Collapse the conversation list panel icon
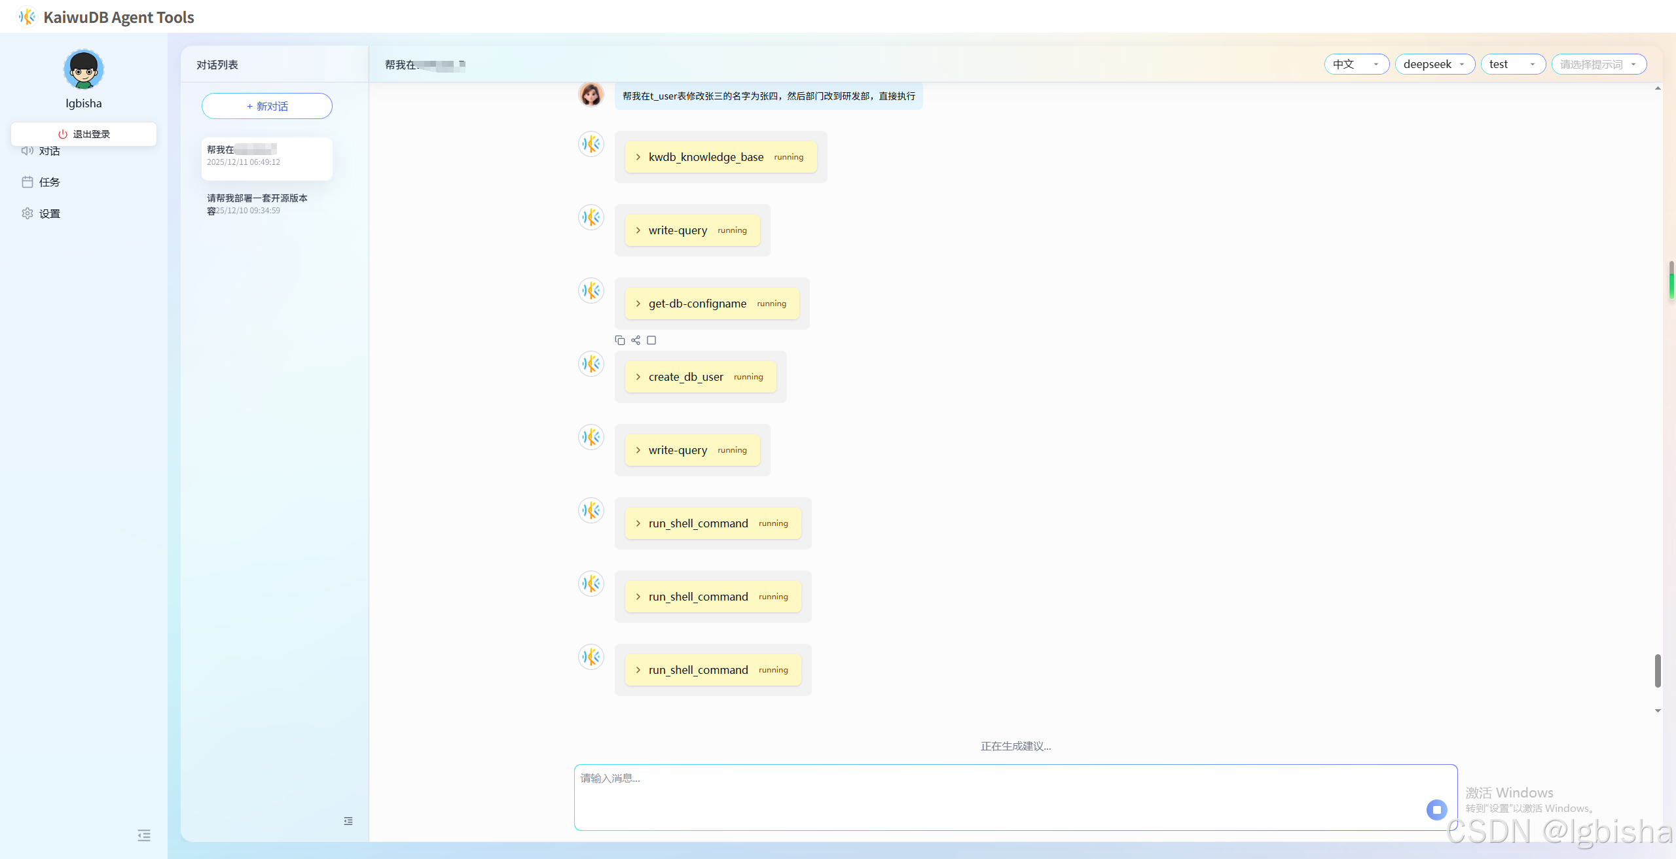1676x859 pixels. (348, 821)
